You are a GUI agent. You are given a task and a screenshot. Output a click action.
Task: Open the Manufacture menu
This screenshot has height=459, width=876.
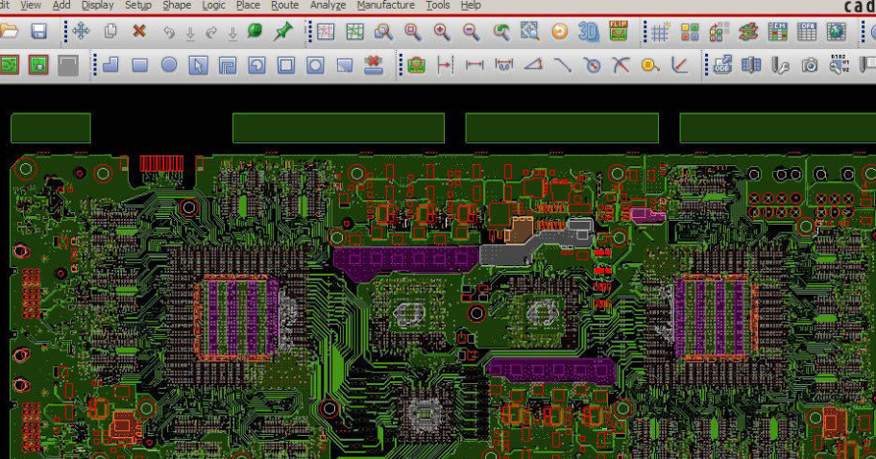pyautogui.click(x=385, y=6)
